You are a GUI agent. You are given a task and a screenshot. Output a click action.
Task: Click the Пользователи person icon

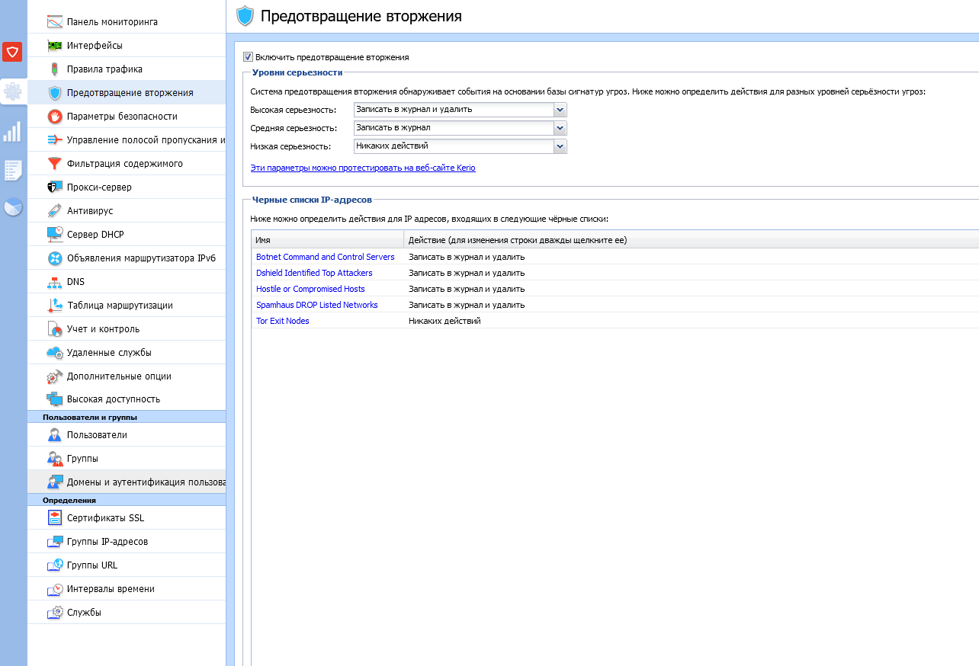point(55,434)
